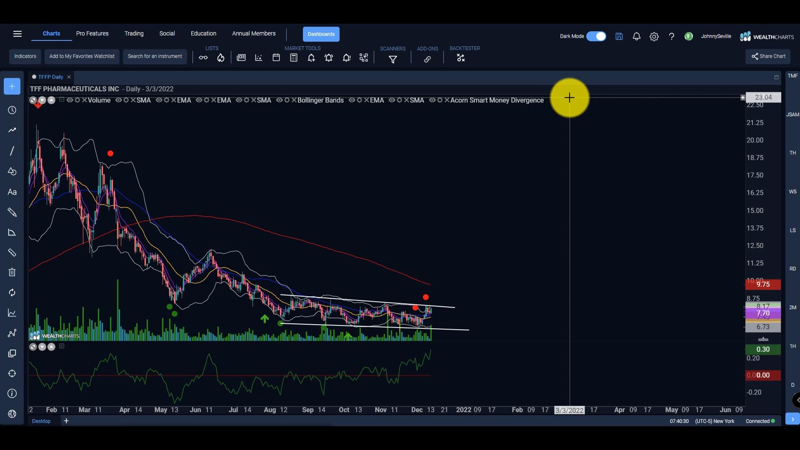Click the add alert bell-plus icon
The image size is (800, 450).
click(311, 58)
